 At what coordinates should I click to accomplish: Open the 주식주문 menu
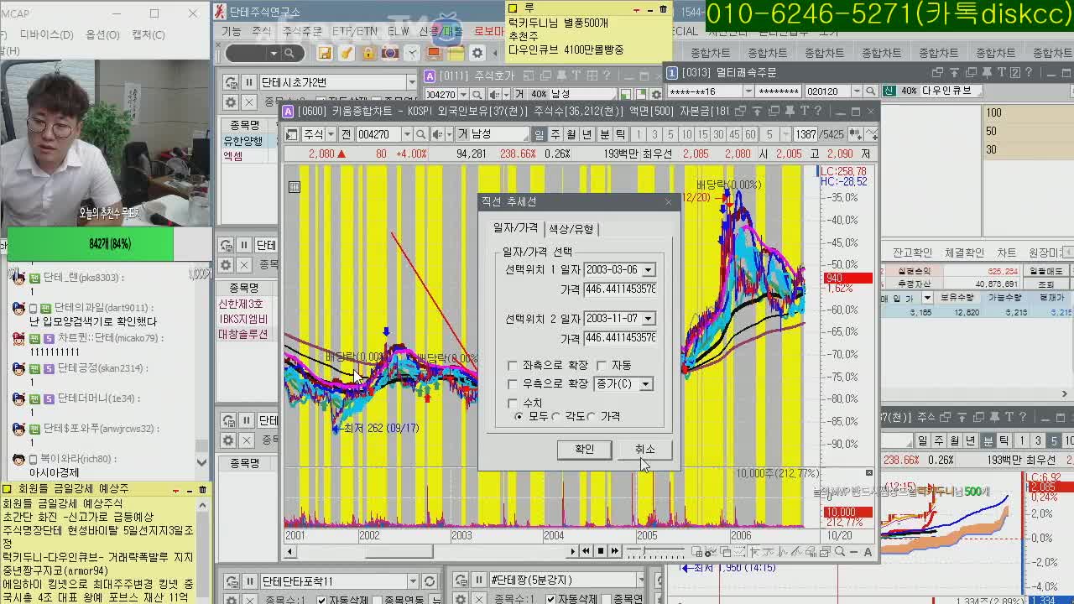[x=302, y=31]
